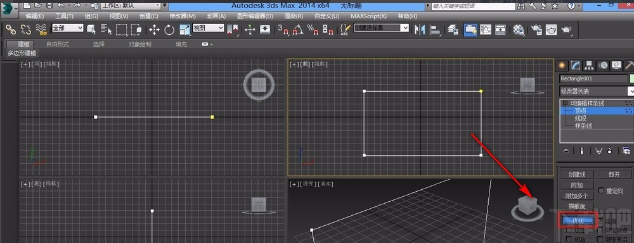Image resolution: width=634 pixels, height=243 pixels.
Task: Choose the Rectangular Selection Region tool
Action: pos(122,30)
